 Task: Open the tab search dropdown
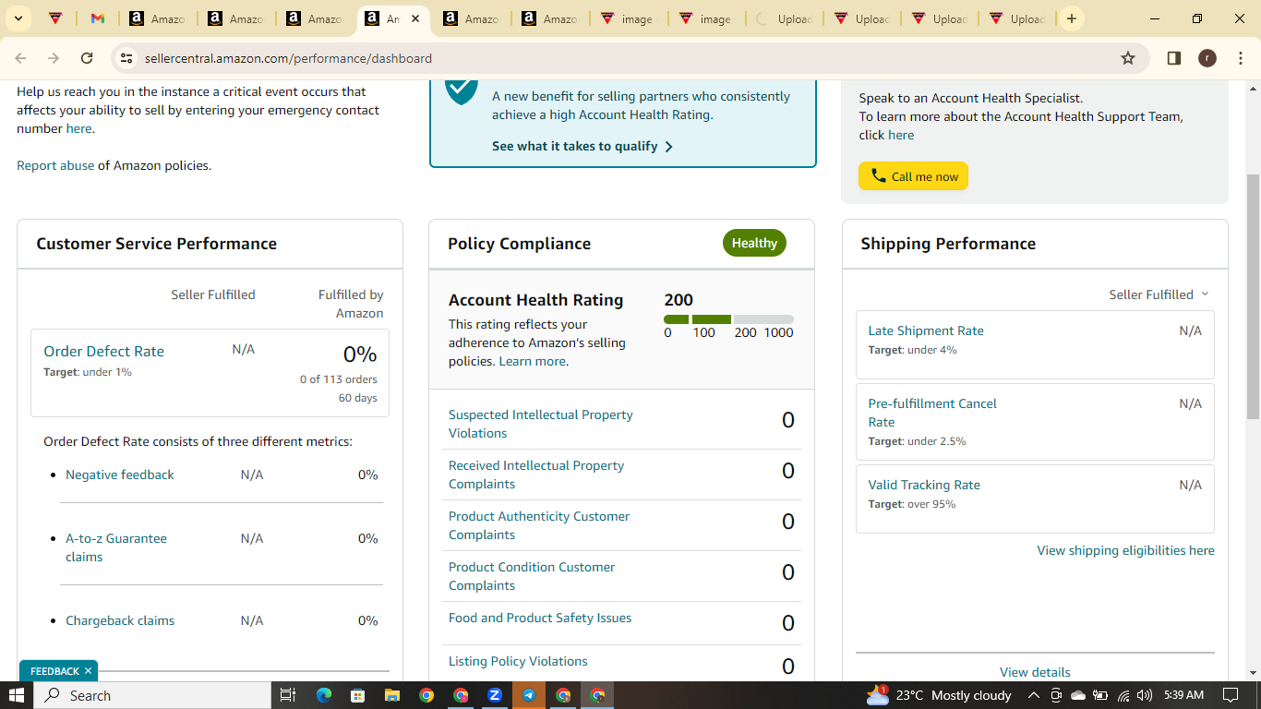(x=18, y=18)
